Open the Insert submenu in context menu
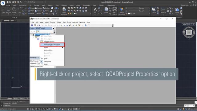This screenshot has width=197, height=111. pos(52,47)
